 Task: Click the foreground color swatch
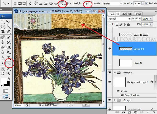(4, 81)
